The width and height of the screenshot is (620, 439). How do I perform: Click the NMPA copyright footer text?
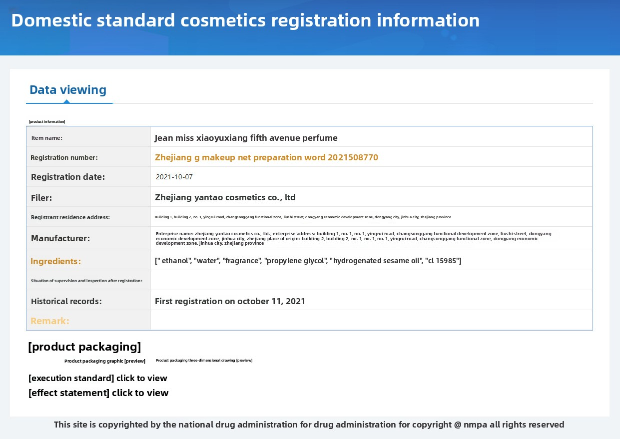(x=309, y=425)
